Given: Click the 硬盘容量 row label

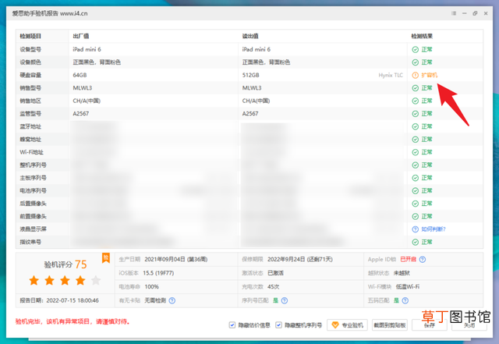Looking at the screenshot, I should [x=30, y=75].
